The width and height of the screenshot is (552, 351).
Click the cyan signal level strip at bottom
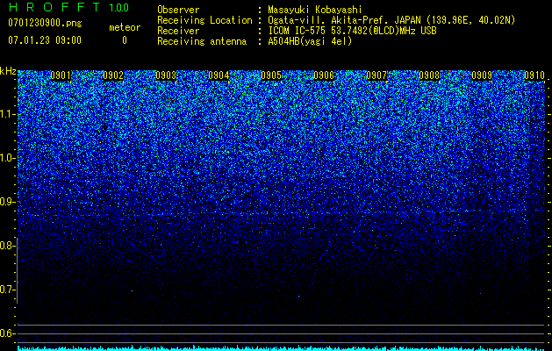pyautogui.click(x=281, y=348)
